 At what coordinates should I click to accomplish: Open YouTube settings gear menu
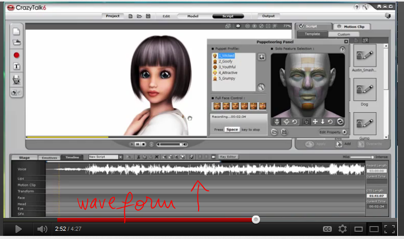342,229
